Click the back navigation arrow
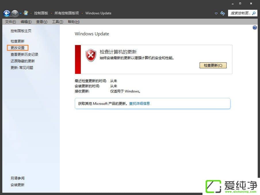 (x=6, y=13)
